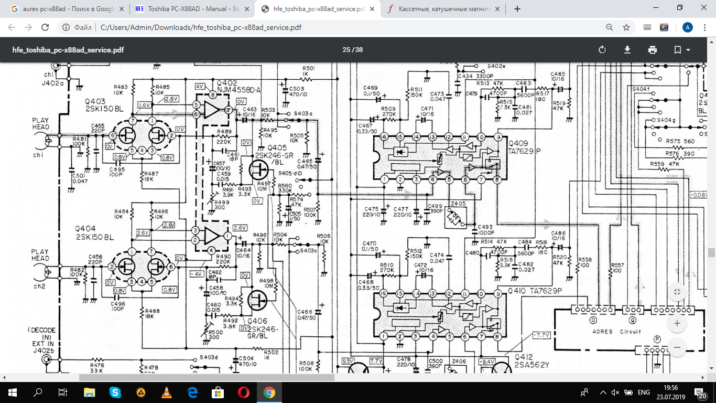The image size is (716, 403).
Task: Fit the PDF page to window
Action: [x=677, y=292]
